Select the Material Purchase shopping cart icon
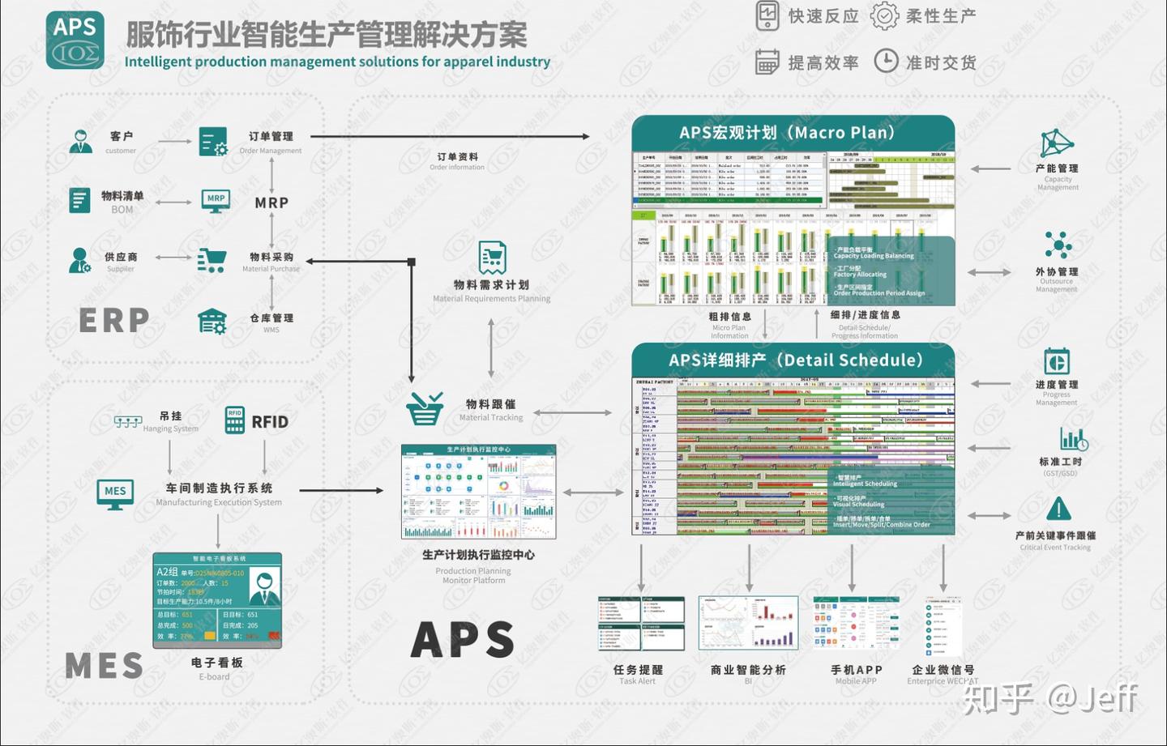The image size is (1167, 746). click(210, 258)
